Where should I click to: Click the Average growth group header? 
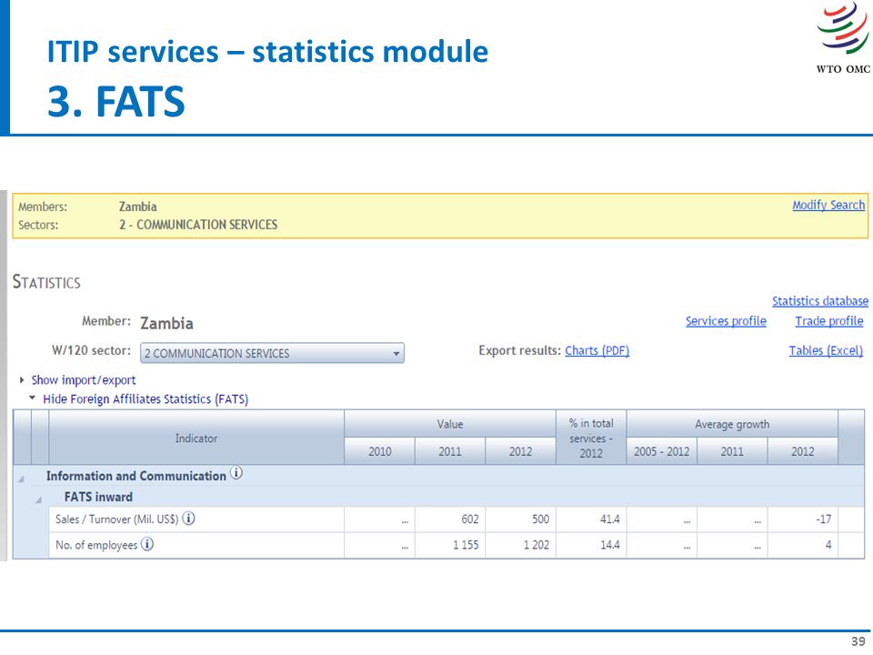click(x=732, y=424)
